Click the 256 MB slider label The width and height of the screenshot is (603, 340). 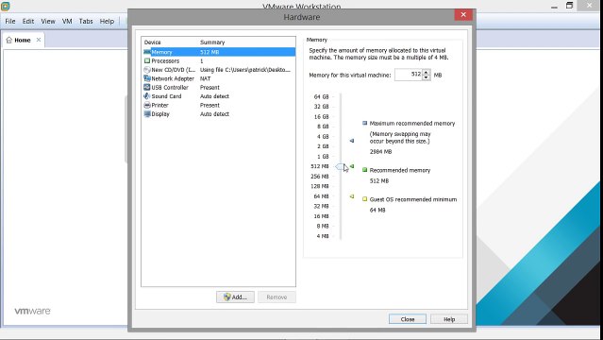tap(320, 177)
